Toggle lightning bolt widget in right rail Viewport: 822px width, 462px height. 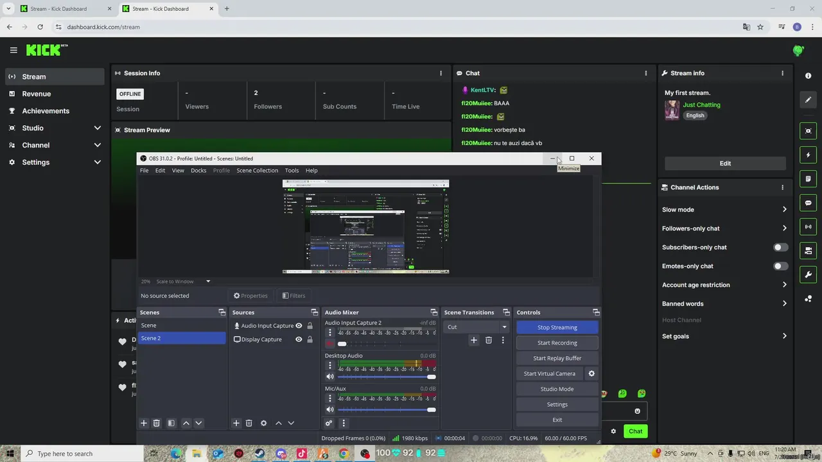[x=808, y=155]
